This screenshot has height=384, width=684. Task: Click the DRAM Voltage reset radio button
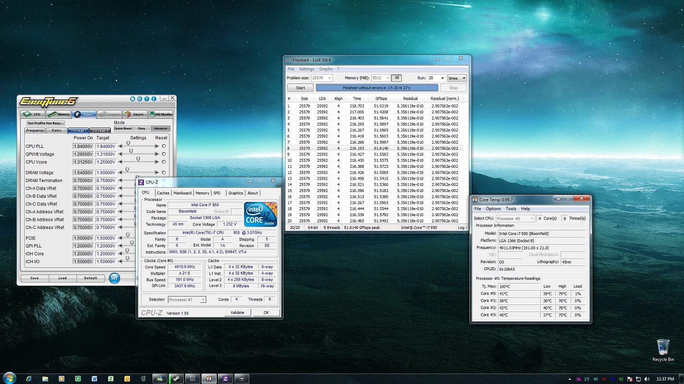pos(164,173)
